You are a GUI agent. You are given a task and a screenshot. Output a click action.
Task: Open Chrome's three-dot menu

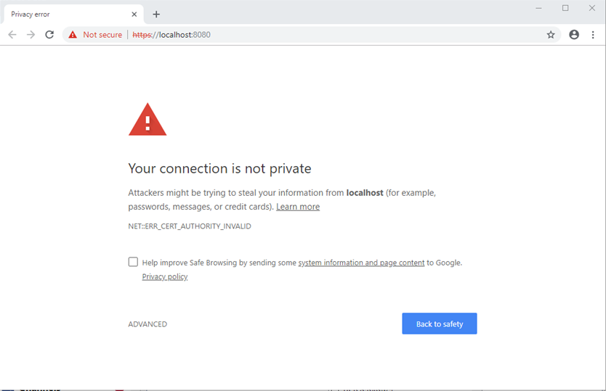click(593, 35)
